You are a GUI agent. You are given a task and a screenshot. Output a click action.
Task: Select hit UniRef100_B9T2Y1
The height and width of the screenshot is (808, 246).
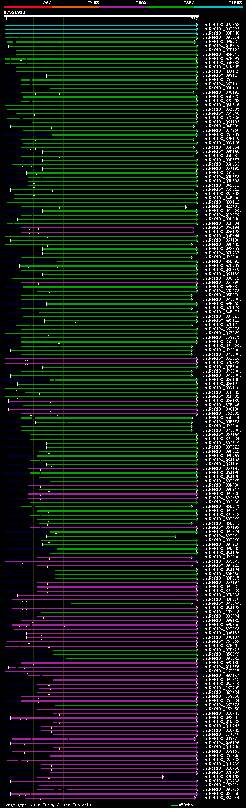pos(221,536)
